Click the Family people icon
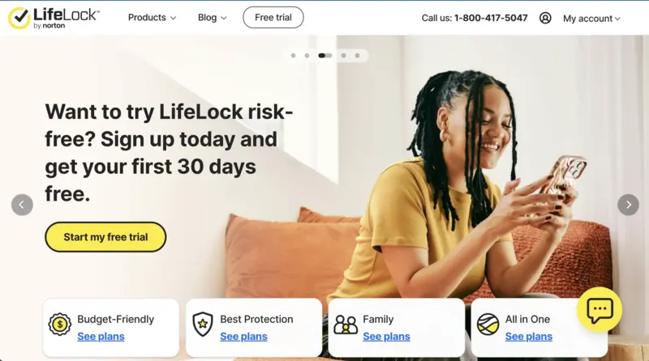Viewport: 649px width, 361px height. pyautogui.click(x=346, y=325)
